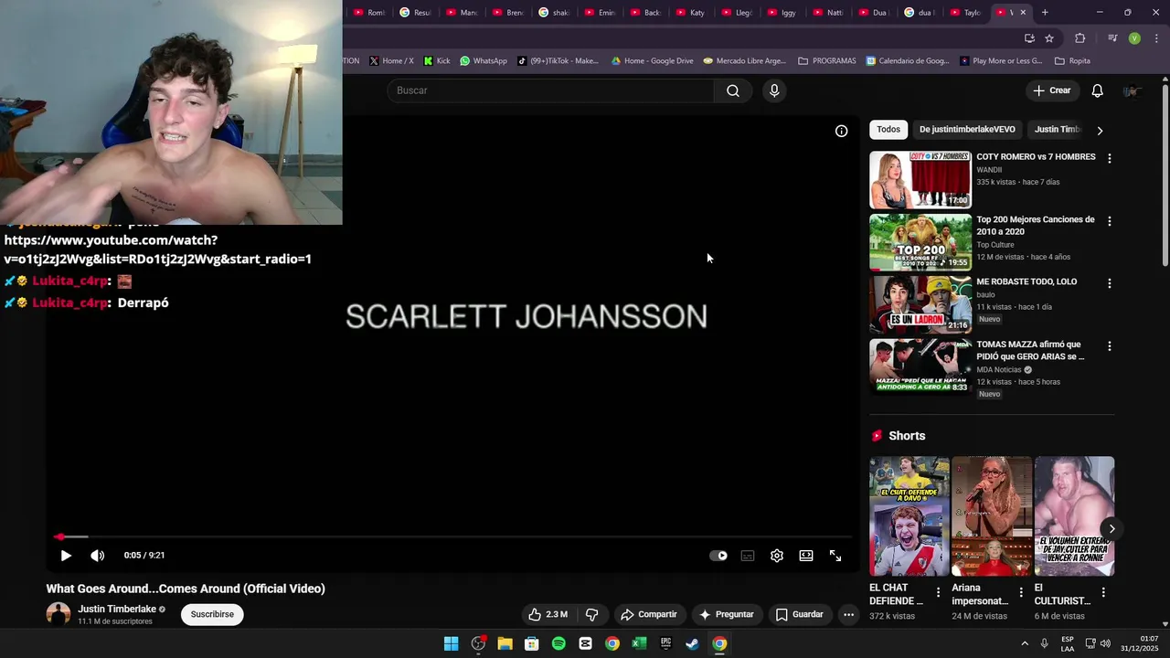
Task: Show next Shorts with arrow
Action: pyautogui.click(x=1111, y=529)
